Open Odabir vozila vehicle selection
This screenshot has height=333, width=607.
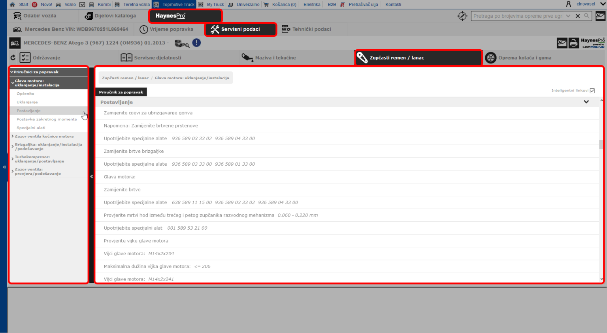(35, 16)
